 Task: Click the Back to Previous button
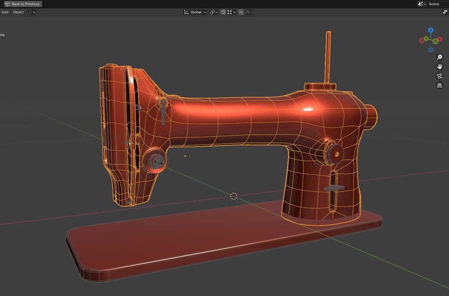(x=23, y=4)
